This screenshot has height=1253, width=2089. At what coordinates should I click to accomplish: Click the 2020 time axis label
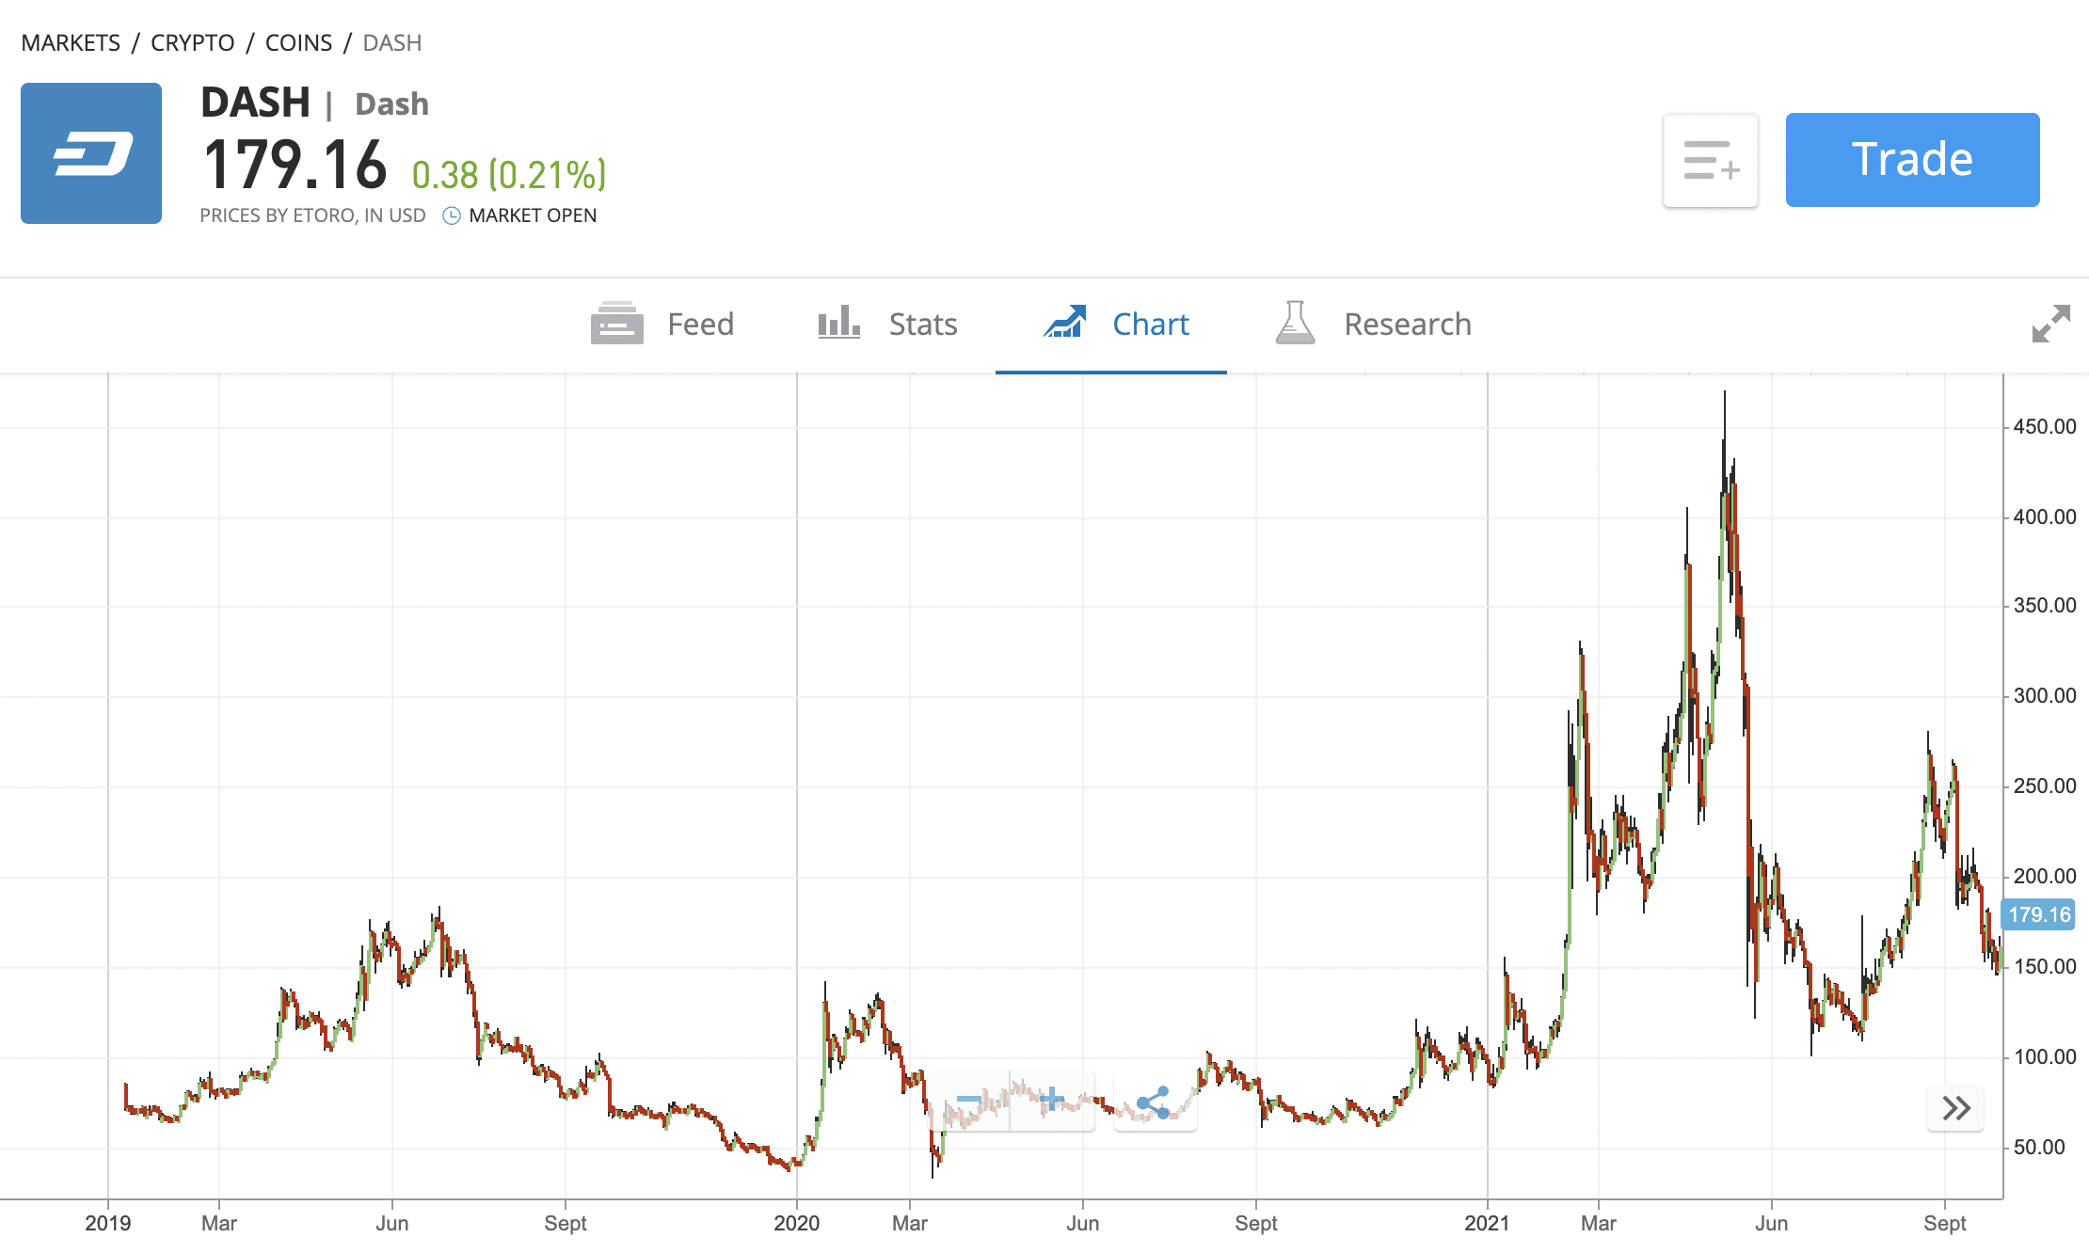[x=796, y=1223]
